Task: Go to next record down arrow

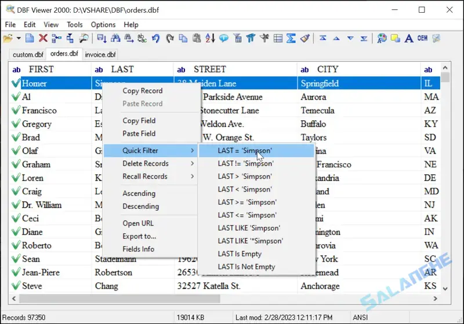Action: click(350, 38)
